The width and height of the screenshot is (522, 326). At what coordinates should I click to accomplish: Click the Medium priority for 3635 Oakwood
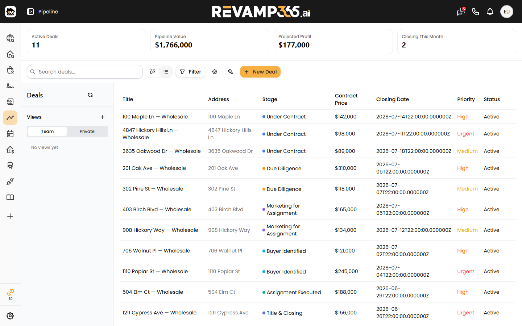467,151
